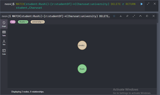Run the Cypher query with the play button
The height and width of the screenshot is (95, 160).
coord(142,4)
